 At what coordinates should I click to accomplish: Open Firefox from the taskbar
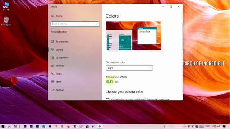click(x=69, y=126)
